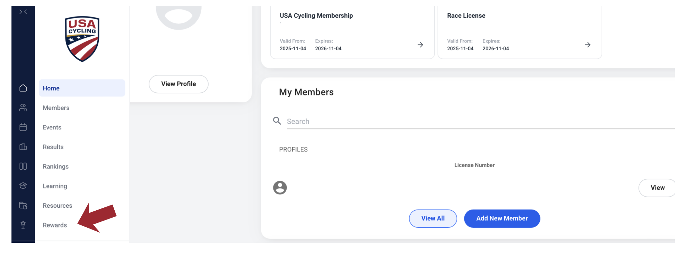Collapse the sidebar with the toggle arrows
The height and width of the screenshot is (255, 694).
23,12
